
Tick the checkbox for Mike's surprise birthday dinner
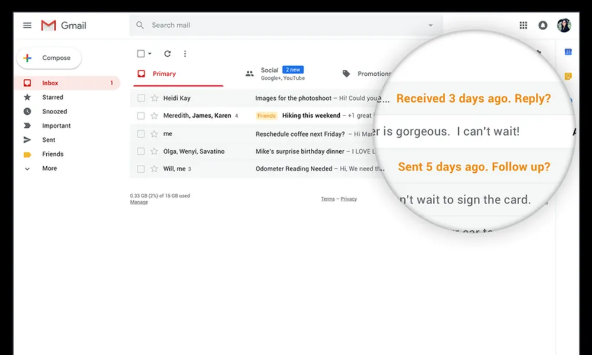tap(141, 151)
